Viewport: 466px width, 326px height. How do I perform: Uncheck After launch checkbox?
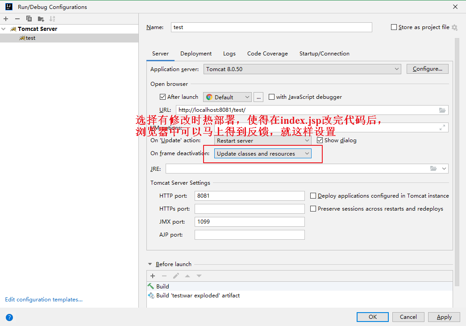pyautogui.click(x=162, y=97)
